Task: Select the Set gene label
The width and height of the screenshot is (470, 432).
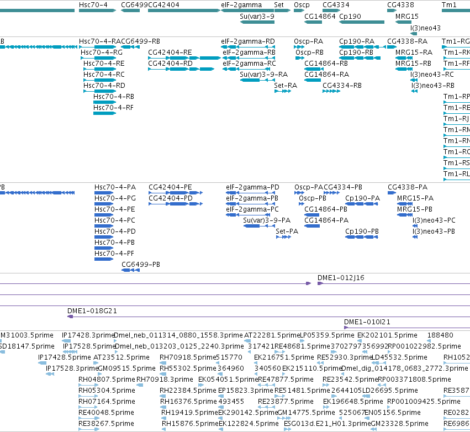Action: coord(279,5)
